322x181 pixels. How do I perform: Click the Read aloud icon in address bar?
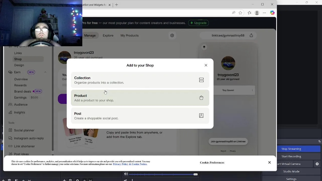(234, 13)
